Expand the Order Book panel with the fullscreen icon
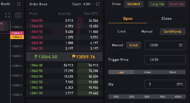 [98, 4]
